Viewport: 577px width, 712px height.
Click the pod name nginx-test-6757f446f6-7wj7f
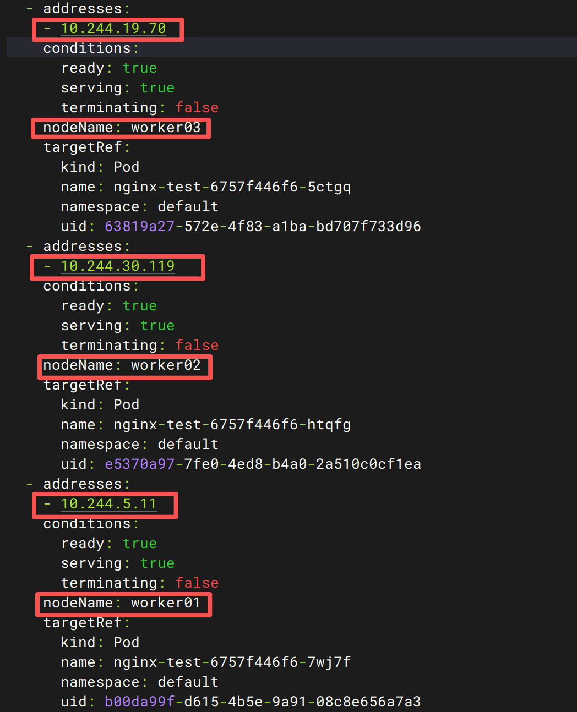[232, 662]
